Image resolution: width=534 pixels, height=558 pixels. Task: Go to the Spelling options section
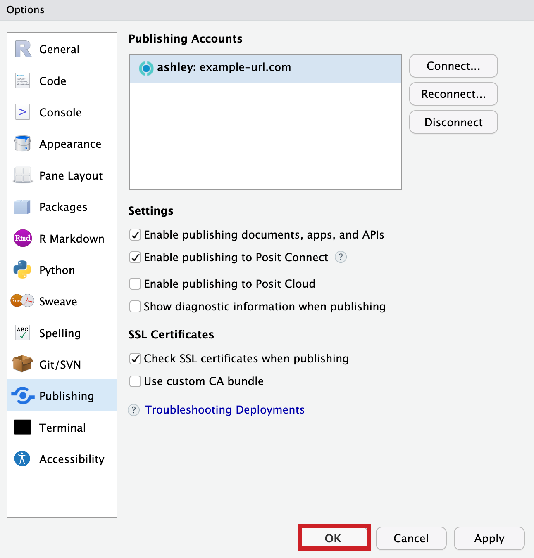[60, 333]
